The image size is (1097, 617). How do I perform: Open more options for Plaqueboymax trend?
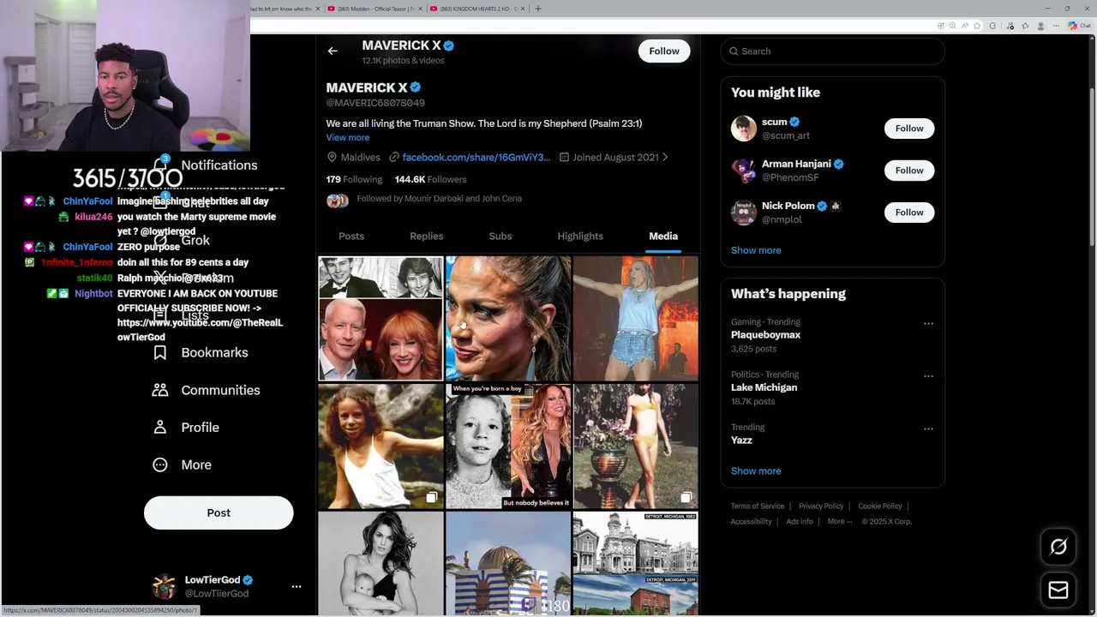point(928,324)
